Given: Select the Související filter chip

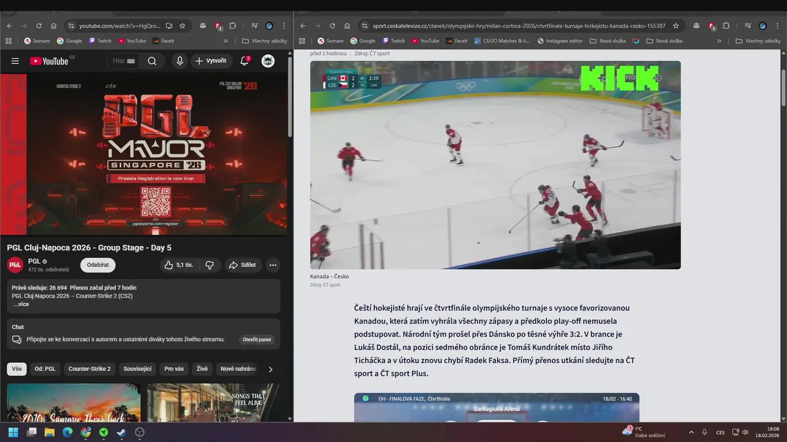Looking at the screenshot, I should 137,369.
